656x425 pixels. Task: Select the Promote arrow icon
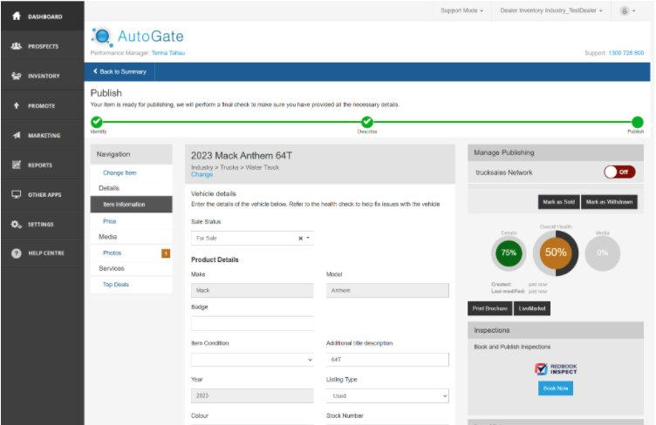coord(16,105)
